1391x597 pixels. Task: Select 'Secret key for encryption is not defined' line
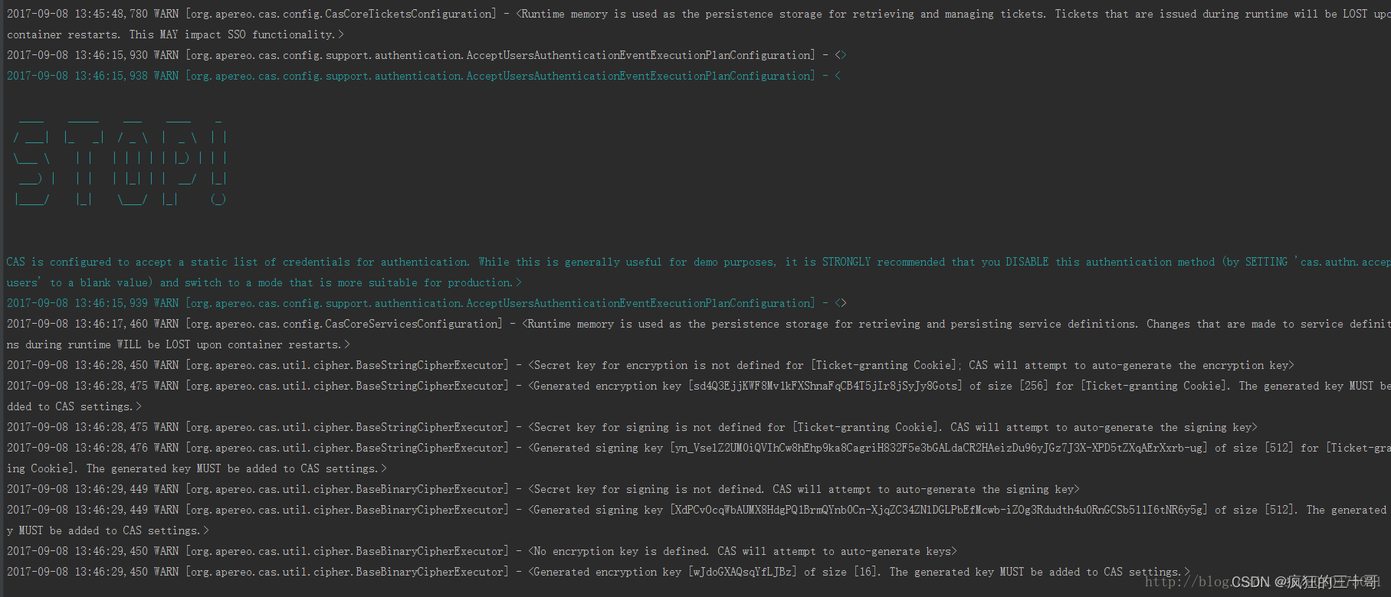[x=650, y=365]
